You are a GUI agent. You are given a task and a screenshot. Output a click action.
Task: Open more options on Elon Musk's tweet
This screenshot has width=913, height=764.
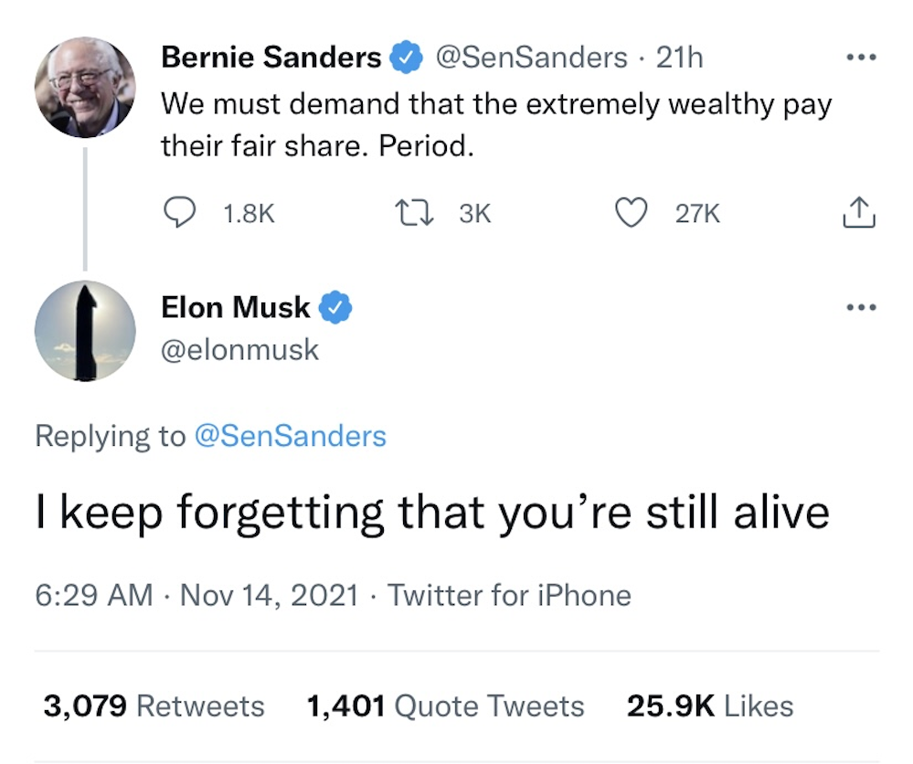(x=861, y=307)
